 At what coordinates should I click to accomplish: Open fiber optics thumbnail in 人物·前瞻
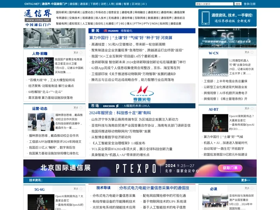[40, 66]
